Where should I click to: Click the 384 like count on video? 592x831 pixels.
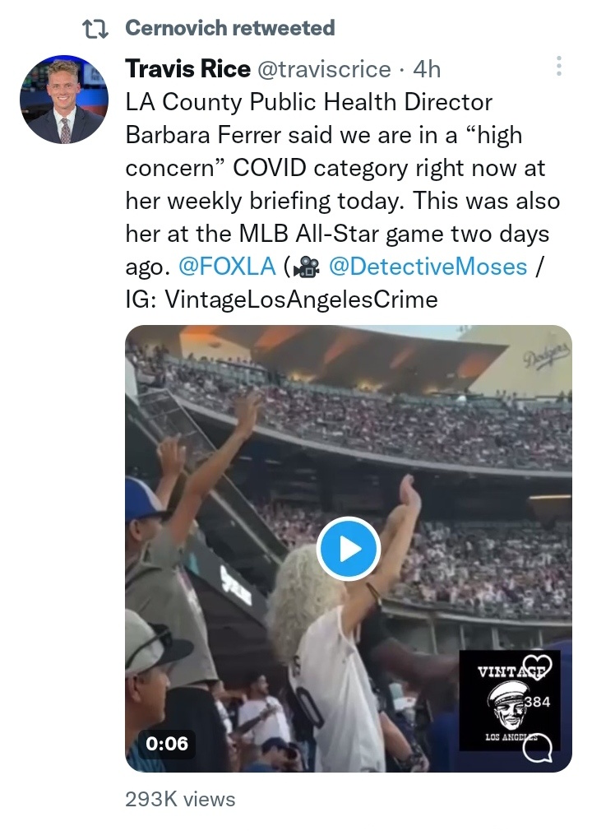tap(538, 702)
